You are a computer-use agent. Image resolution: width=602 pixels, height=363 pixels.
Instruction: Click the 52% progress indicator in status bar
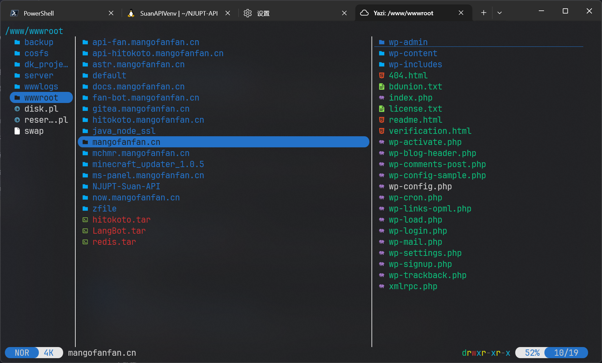(x=532, y=353)
